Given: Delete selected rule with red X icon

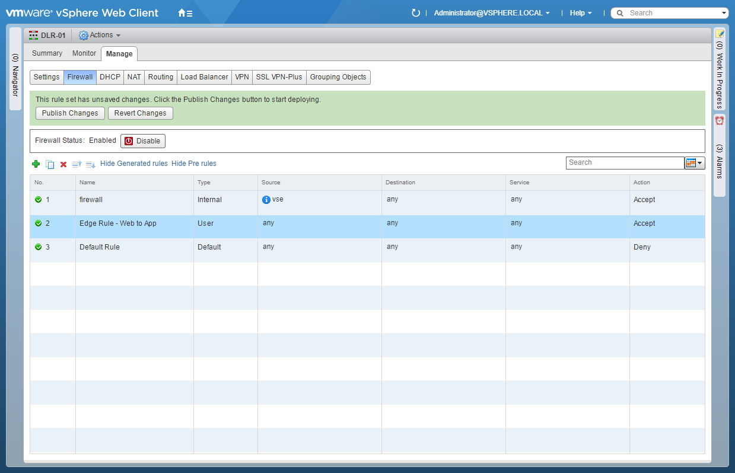Looking at the screenshot, I should (x=63, y=164).
